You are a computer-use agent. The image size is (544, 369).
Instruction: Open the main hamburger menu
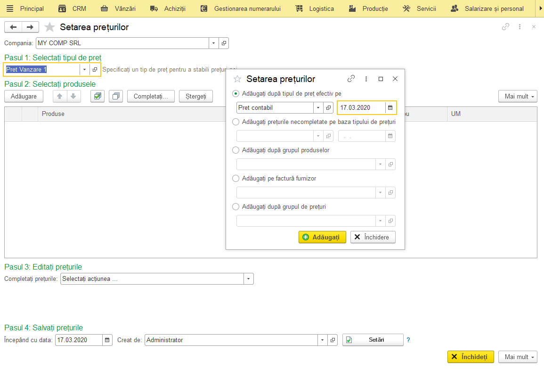click(10, 8)
